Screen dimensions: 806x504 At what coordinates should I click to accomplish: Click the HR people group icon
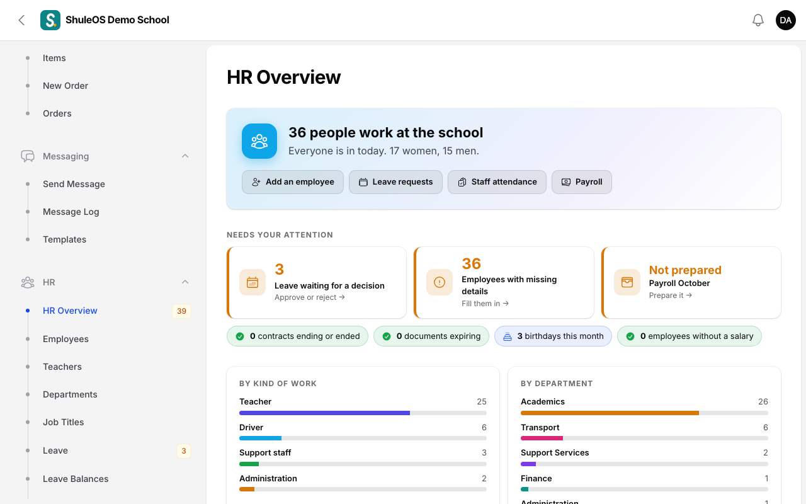pyautogui.click(x=28, y=282)
